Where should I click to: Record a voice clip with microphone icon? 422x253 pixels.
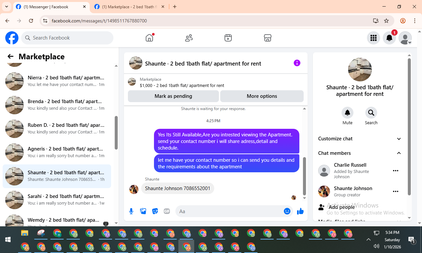[131, 211]
